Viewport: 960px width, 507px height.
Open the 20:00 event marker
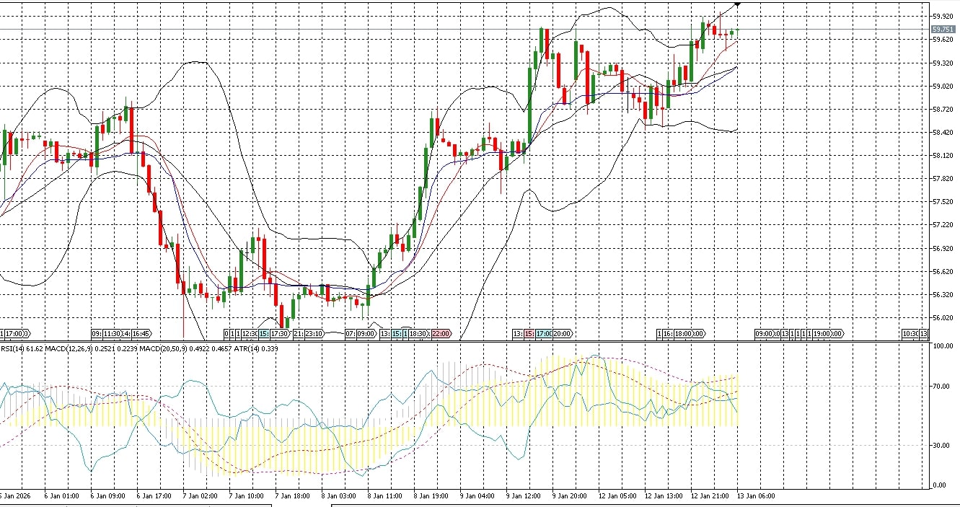click(562, 334)
